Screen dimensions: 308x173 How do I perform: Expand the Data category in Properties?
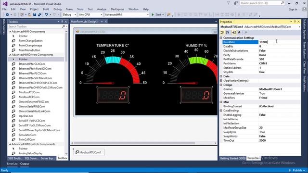pos(221,76)
